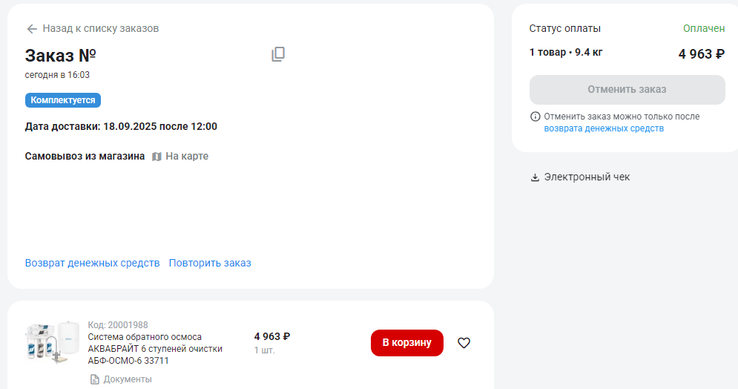
Task: Open the Документы link for the product
Action: click(x=128, y=379)
